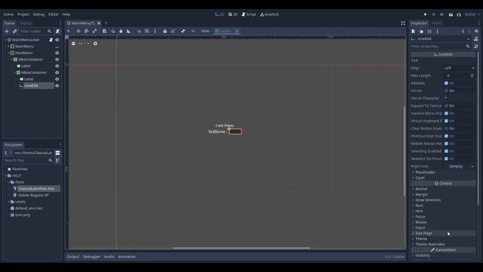483x272 pixels.
Task: Toggle visibility of MainMenuLevel node
Action: 57,40
